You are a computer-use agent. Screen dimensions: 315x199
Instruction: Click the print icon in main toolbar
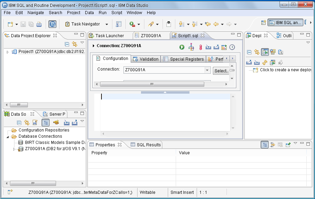[39, 24]
